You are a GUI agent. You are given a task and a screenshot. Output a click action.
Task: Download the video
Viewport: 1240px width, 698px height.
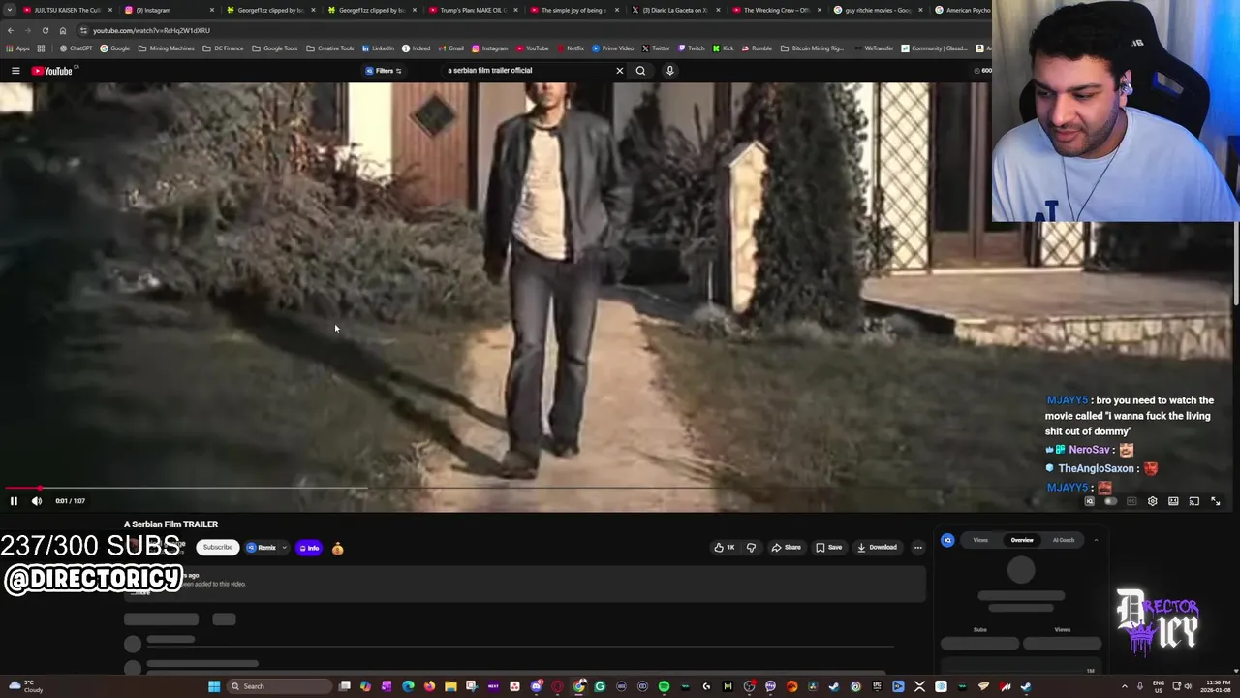pos(877,548)
